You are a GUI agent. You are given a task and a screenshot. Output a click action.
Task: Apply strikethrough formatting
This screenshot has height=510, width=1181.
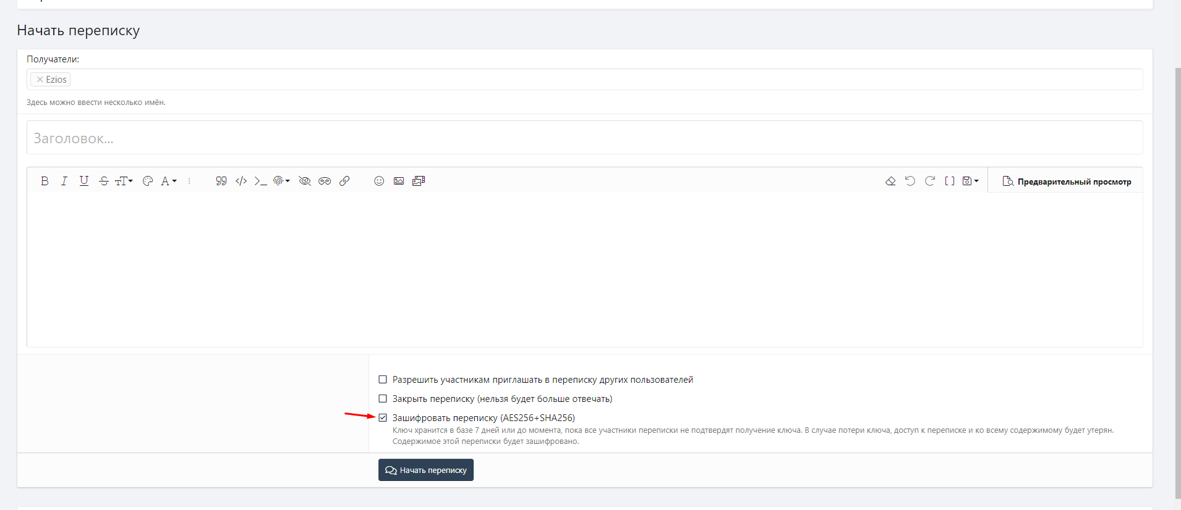104,181
